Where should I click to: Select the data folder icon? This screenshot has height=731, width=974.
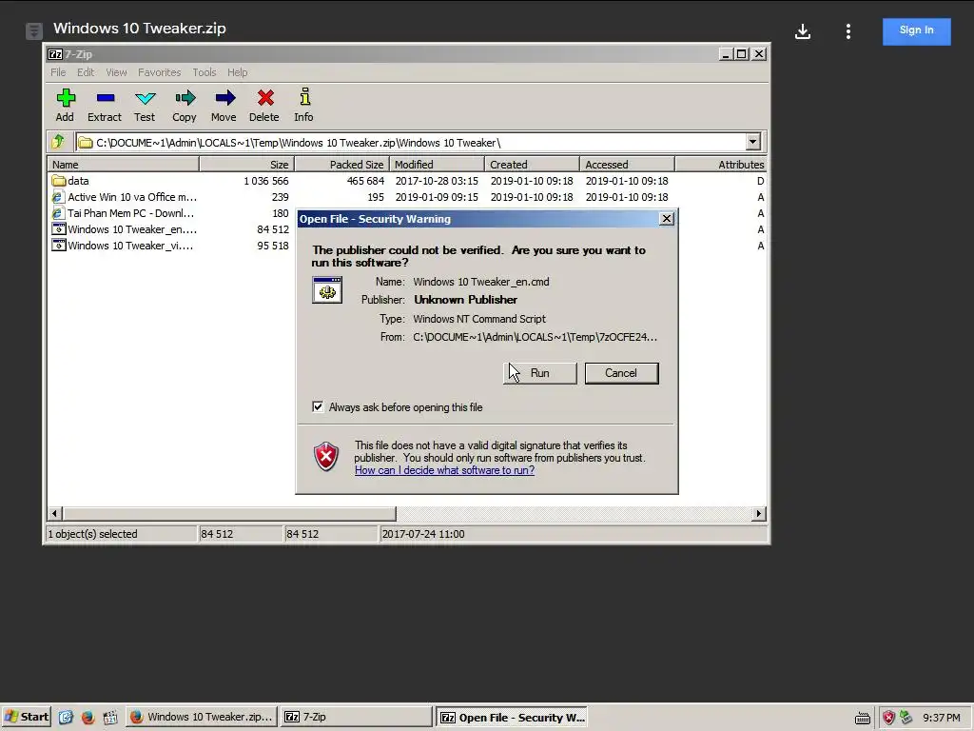pos(59,181)
